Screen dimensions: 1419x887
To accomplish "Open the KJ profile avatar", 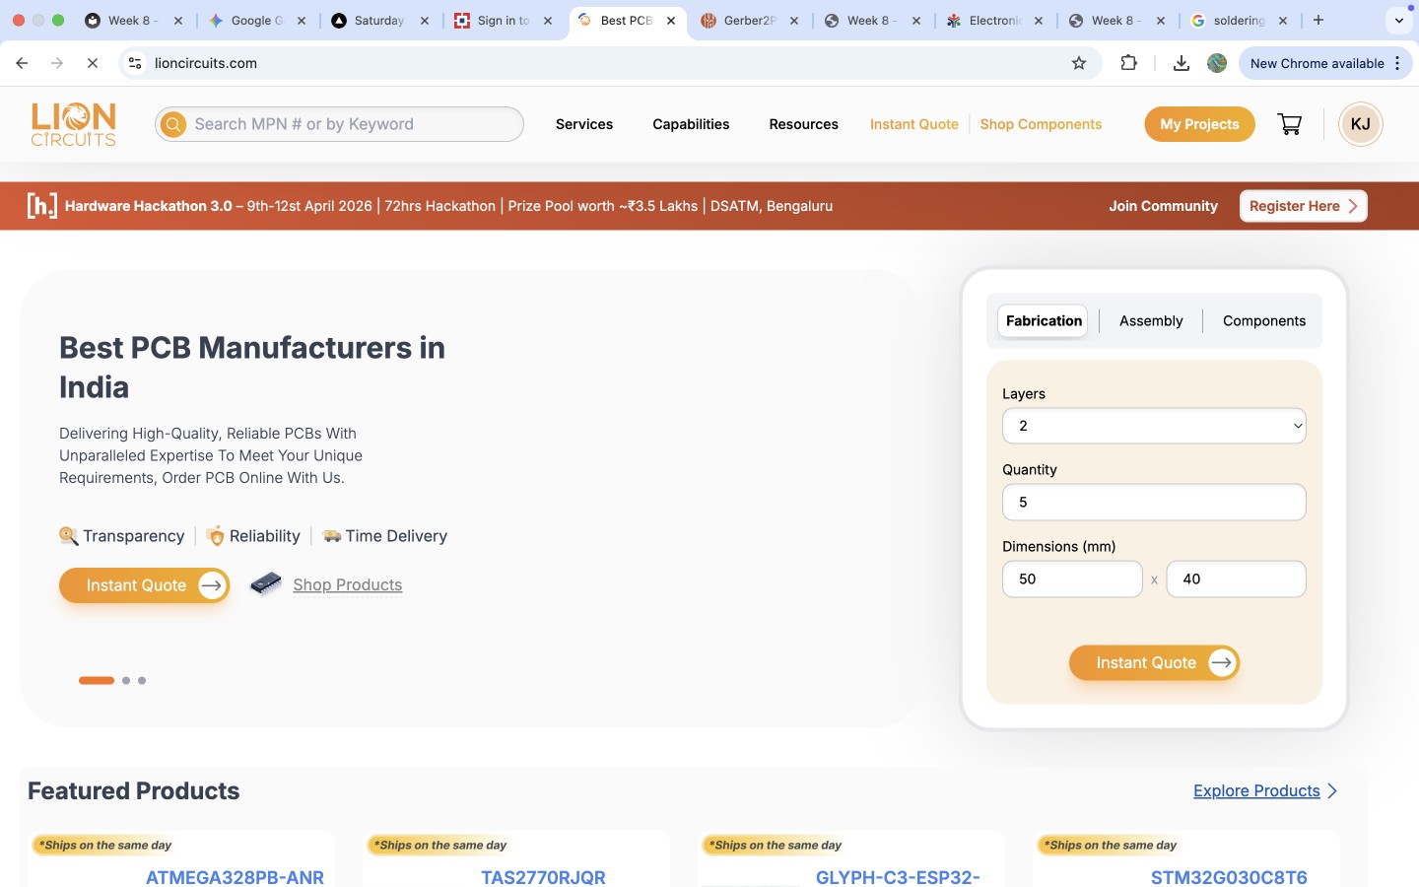I will 1361,124.
